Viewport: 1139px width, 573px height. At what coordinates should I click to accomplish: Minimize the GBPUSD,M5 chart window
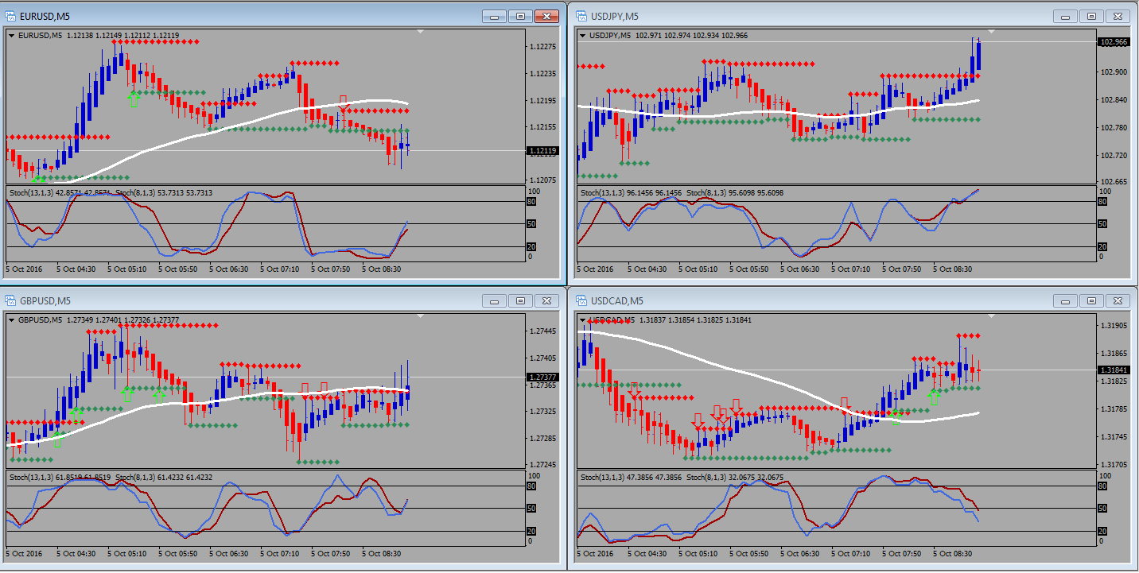[x=495, y=300]
